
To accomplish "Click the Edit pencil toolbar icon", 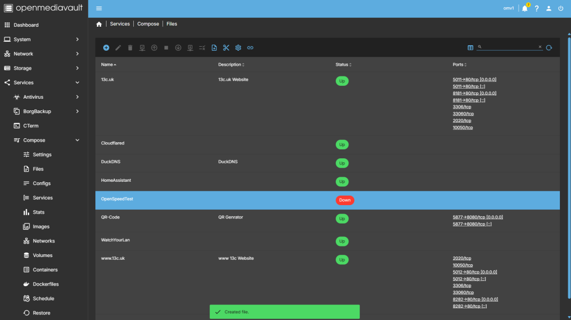I will click(x=118, y=48).
